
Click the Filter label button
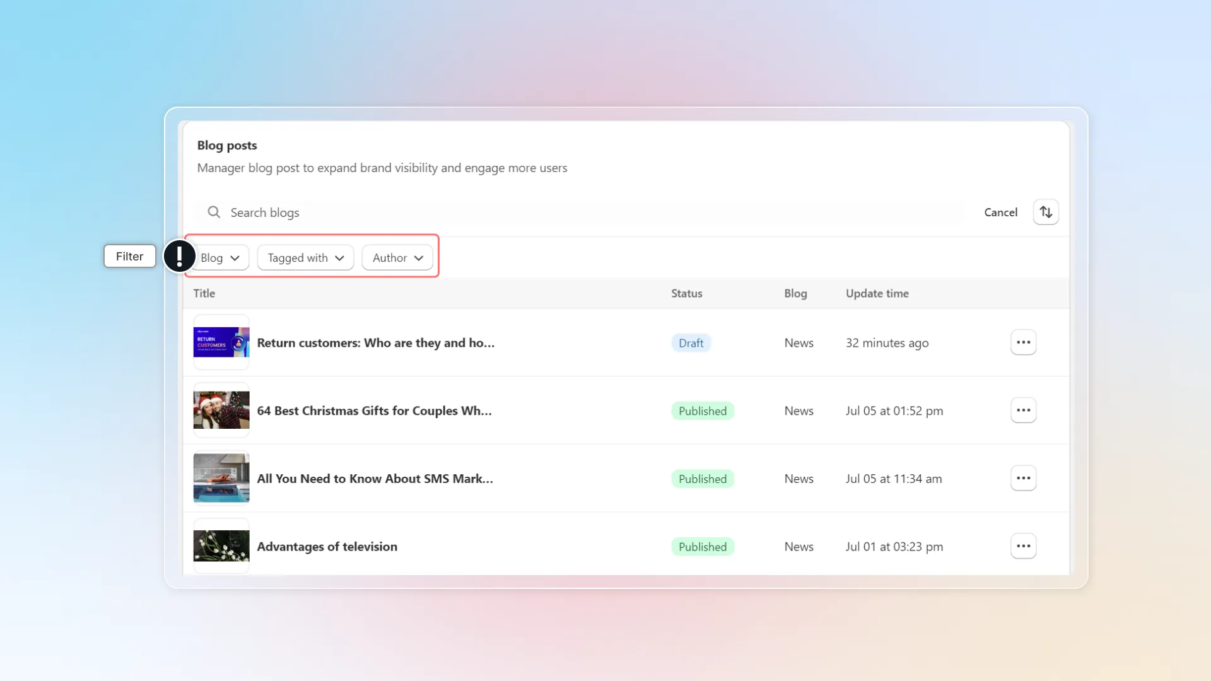(130, 256)
